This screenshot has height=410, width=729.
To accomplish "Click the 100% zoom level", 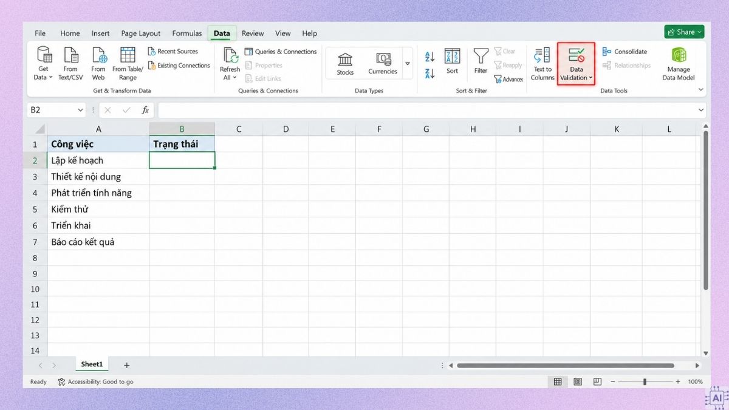I will coord(696,382).
